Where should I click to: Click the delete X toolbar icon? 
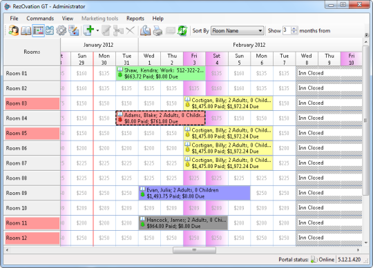[130, 30]
